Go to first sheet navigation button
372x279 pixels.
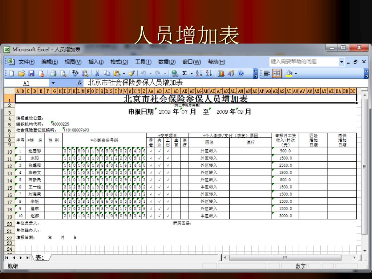7,258
